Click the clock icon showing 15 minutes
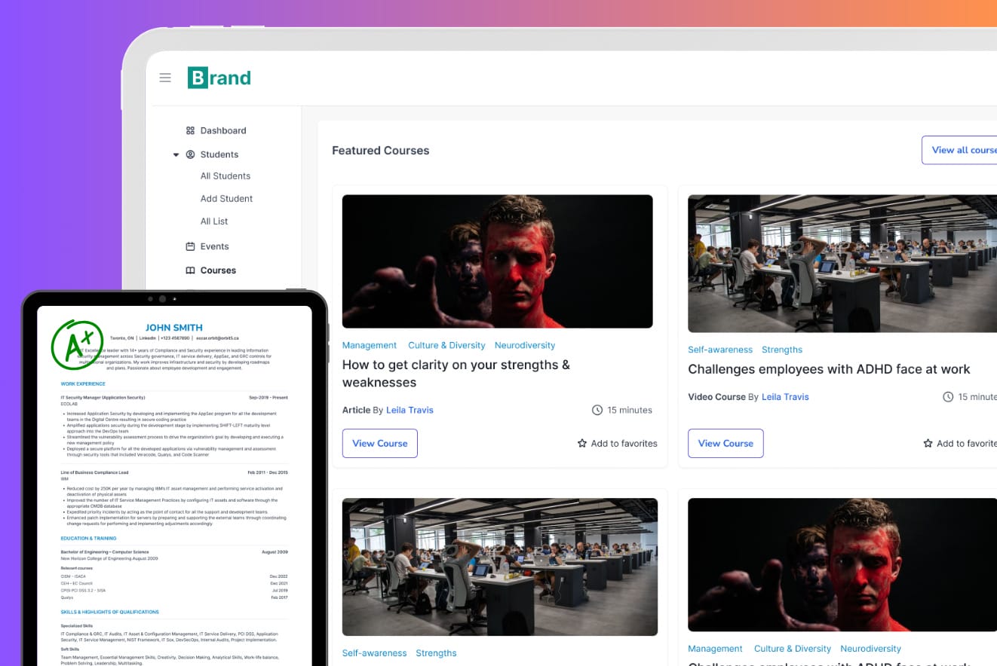Image resolution: width=997 pixels, height=666 pixels. pyautogui.click(x=598, y=410)
